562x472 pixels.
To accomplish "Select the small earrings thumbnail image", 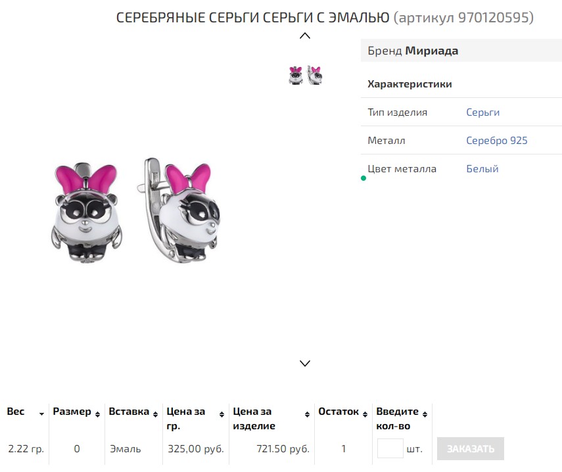I will [x=305, y=76].
